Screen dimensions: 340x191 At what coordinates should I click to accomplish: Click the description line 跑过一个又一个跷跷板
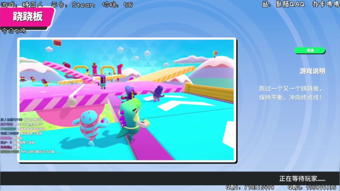tap(290, 88)
